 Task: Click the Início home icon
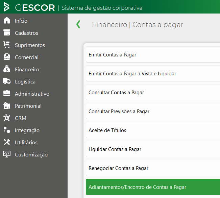[7, 21]
